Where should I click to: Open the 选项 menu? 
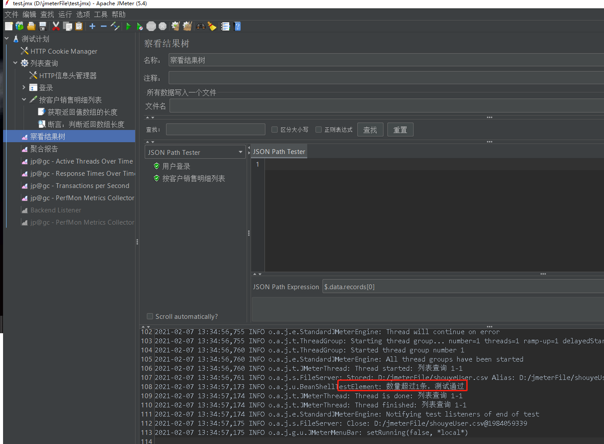(x=83, y=14)
